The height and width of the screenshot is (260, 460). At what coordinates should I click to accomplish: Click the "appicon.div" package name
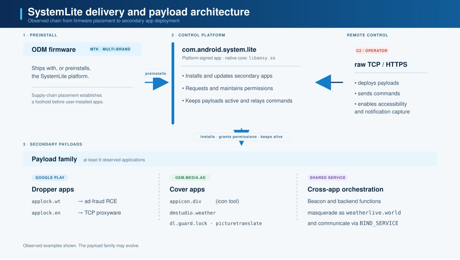click(185, 202)
